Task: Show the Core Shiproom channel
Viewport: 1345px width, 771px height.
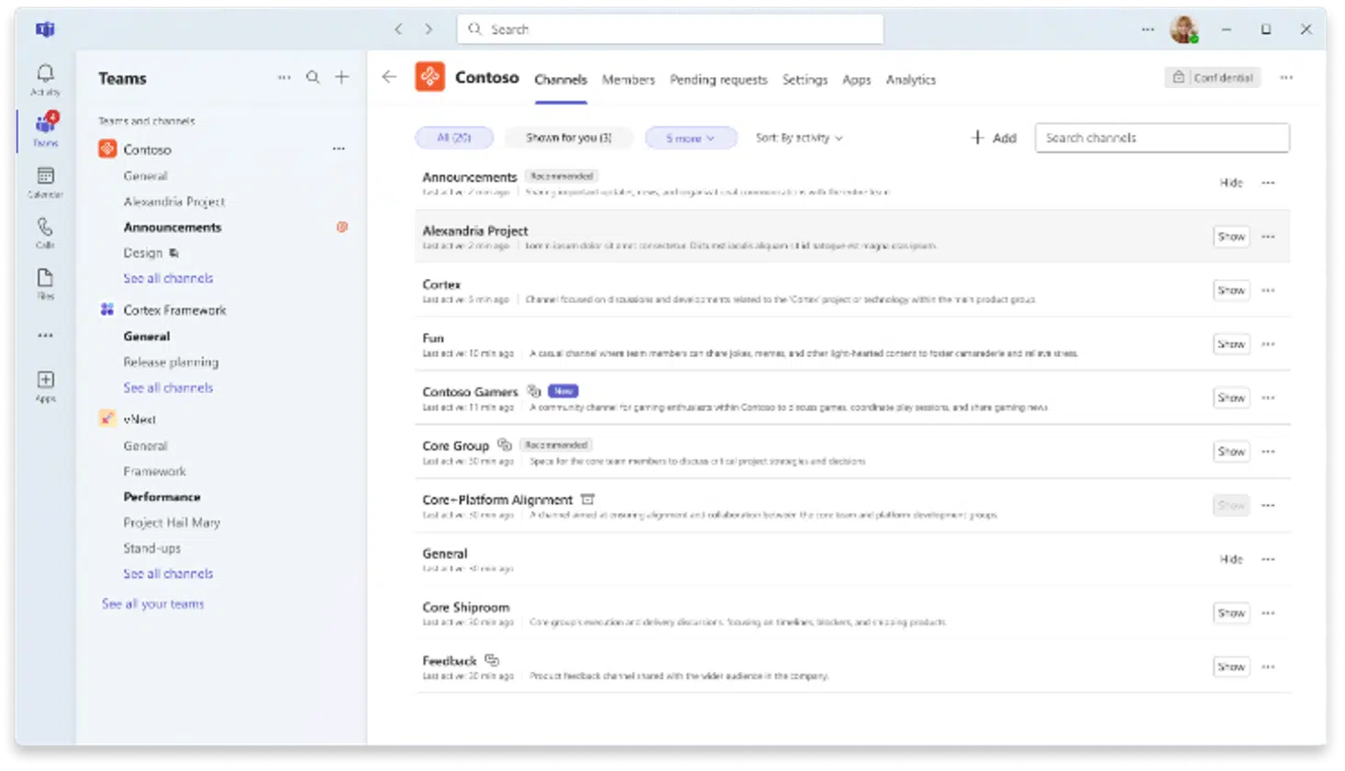Action: click(x=1231, y=613)
